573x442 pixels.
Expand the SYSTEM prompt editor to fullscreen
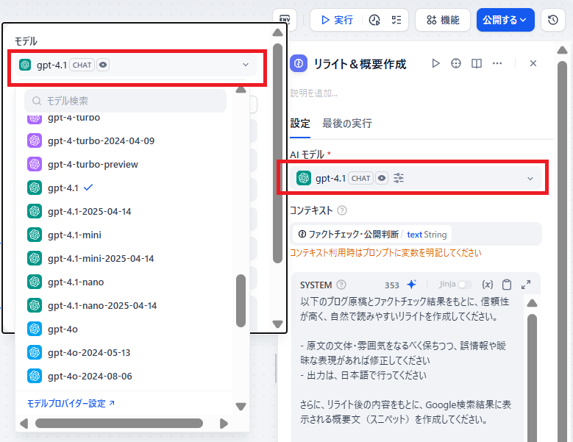tap(526, 285)
